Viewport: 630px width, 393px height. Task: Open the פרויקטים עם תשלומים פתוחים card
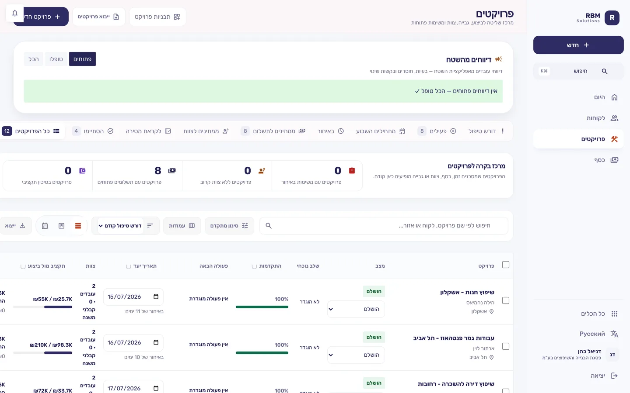click(x=137, y=176)
